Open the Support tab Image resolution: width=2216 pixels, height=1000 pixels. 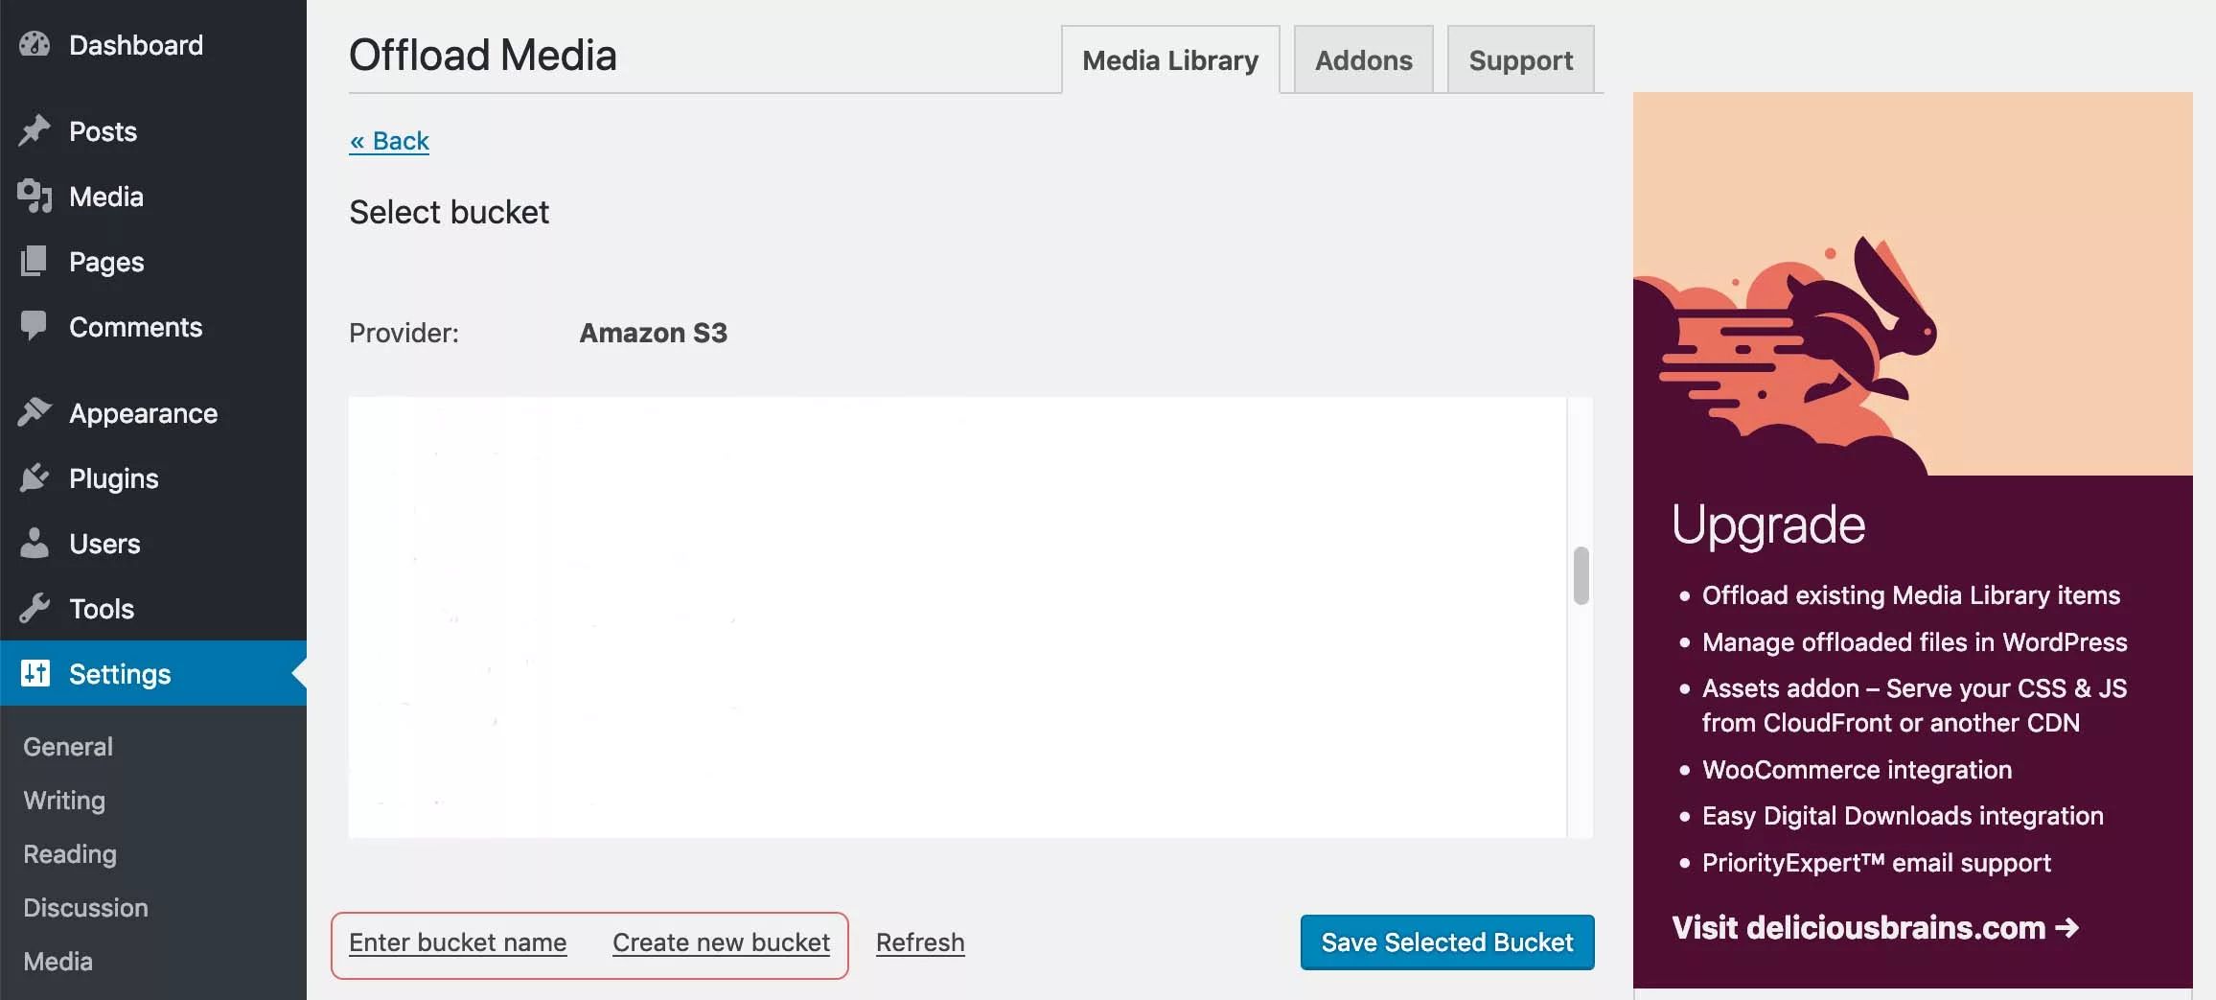(1520, 60)
